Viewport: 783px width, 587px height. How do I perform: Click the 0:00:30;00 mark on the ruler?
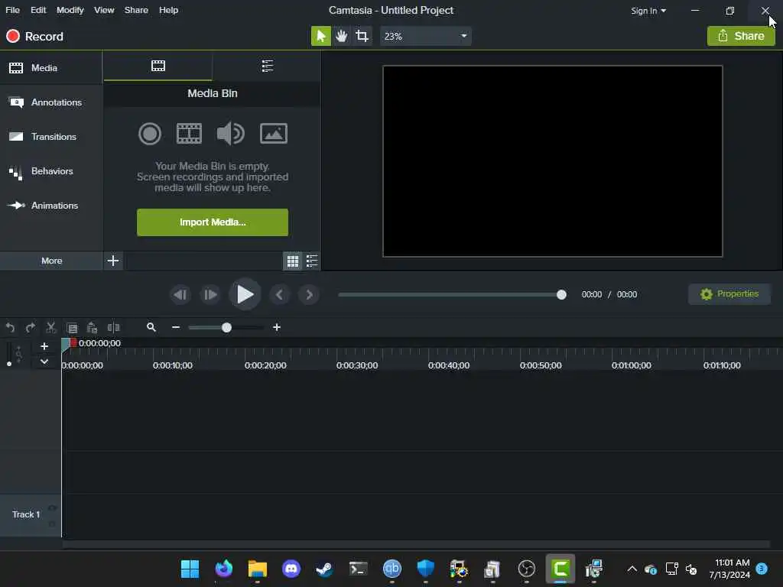coord(357,365)
